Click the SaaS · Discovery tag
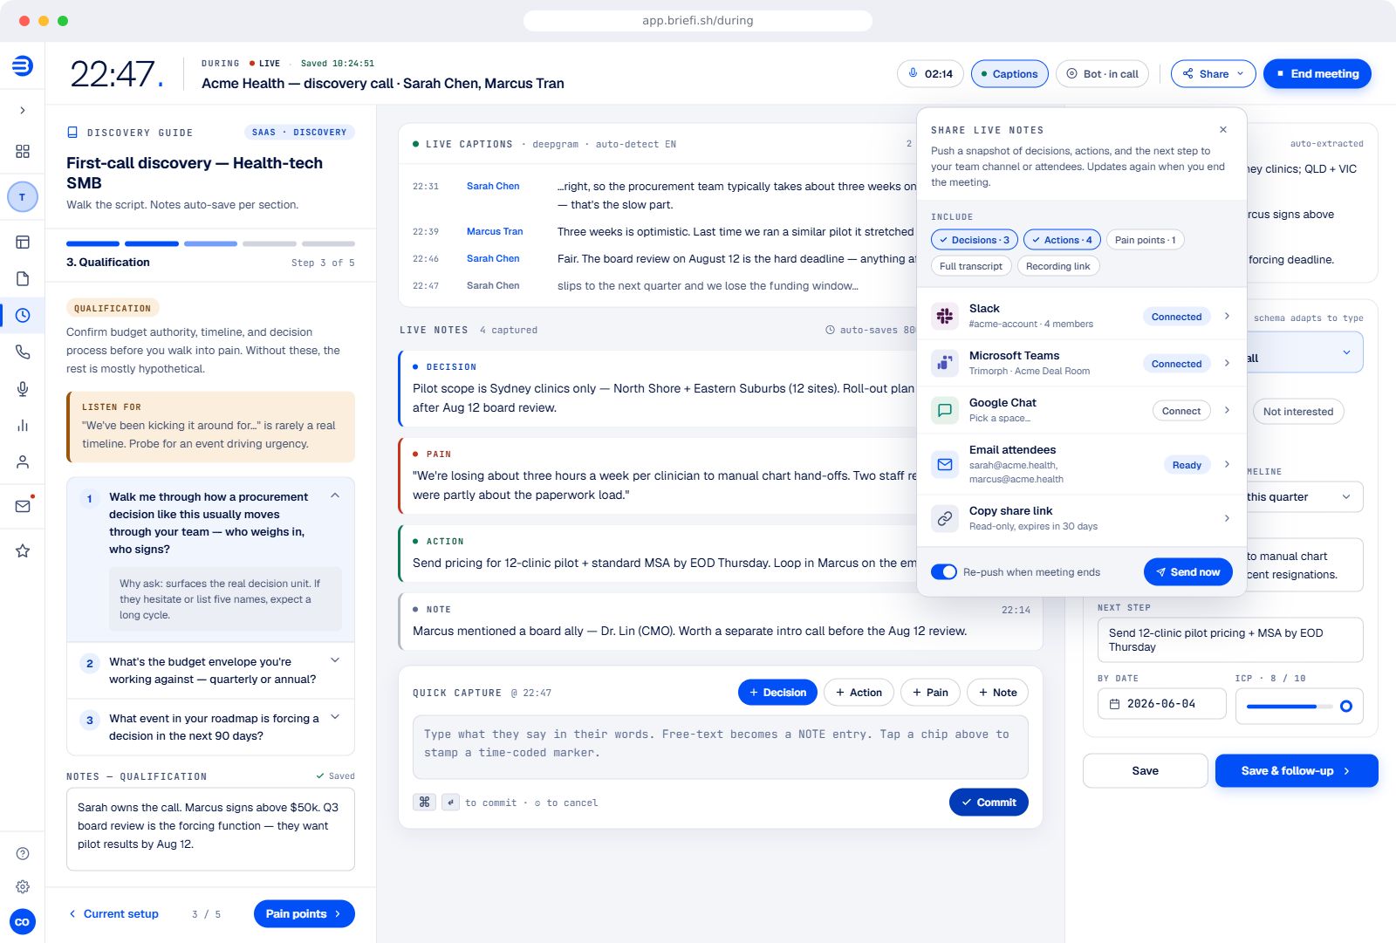1396x943 pixels. coord(299,133)
